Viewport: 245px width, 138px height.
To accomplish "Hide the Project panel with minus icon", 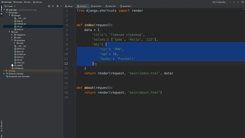I will [61, 6].
